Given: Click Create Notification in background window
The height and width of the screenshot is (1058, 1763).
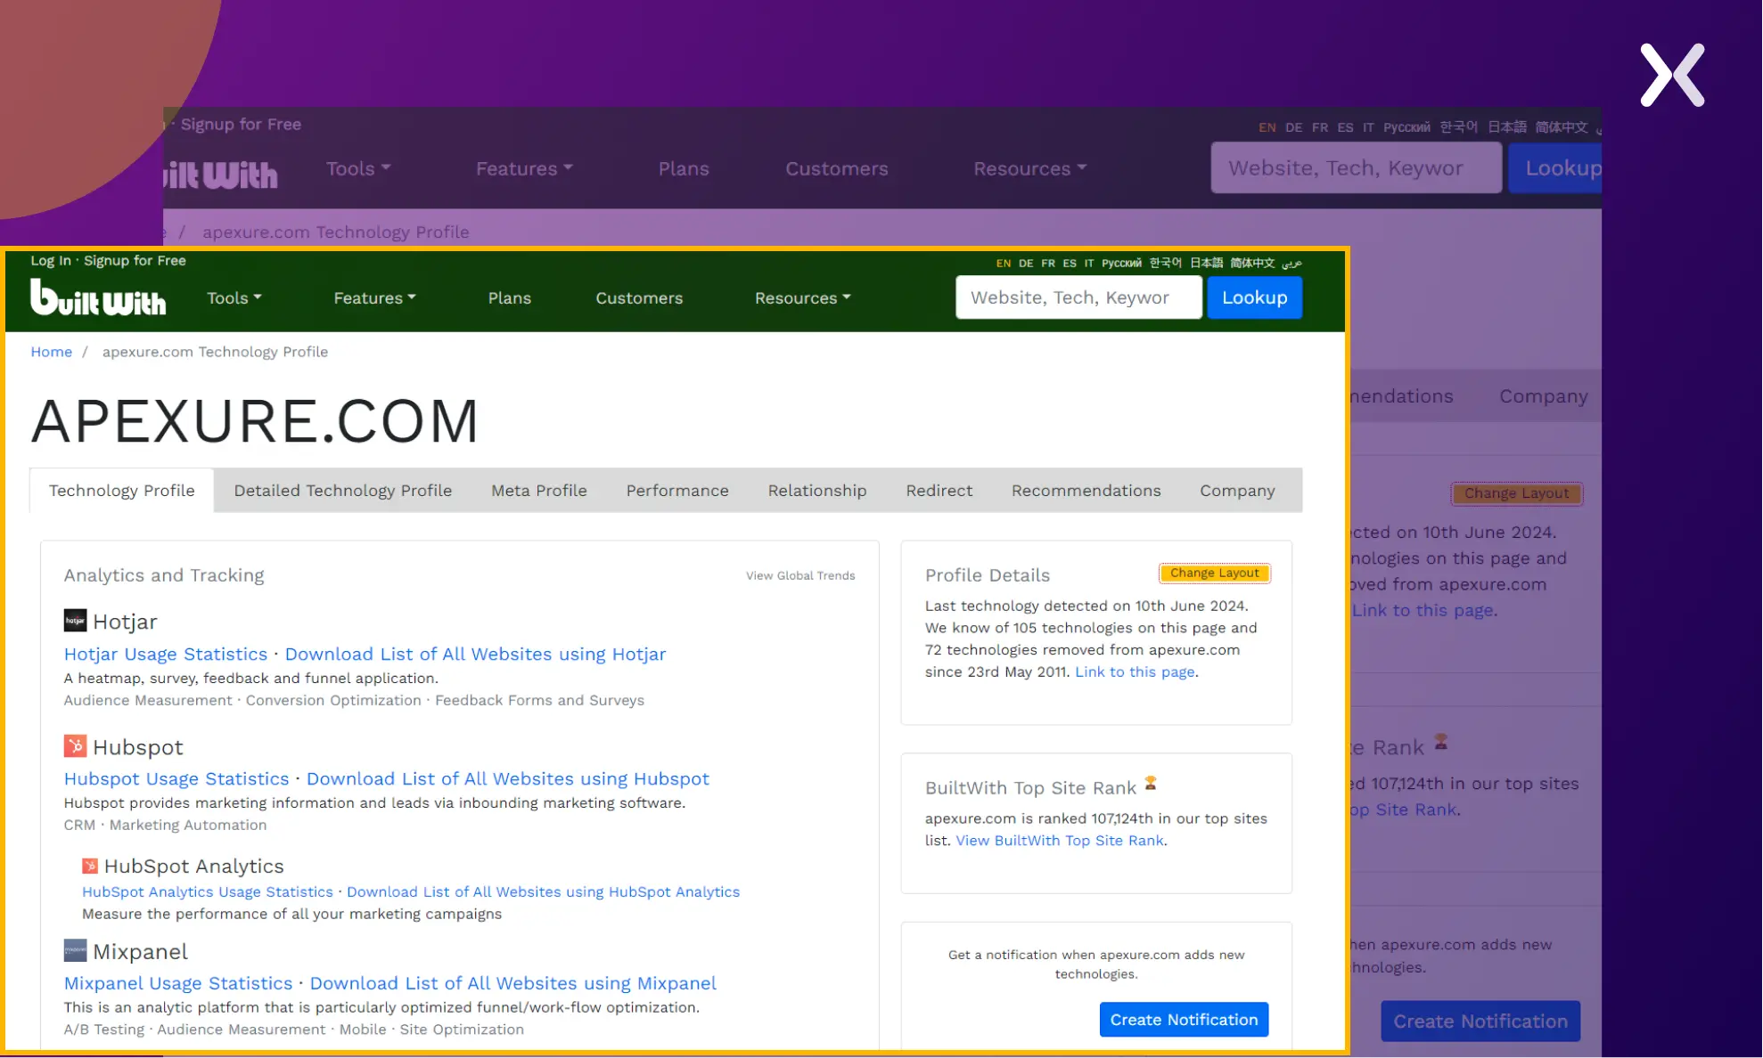Looking at the screenshot, I should [x=1480, y=1021].
